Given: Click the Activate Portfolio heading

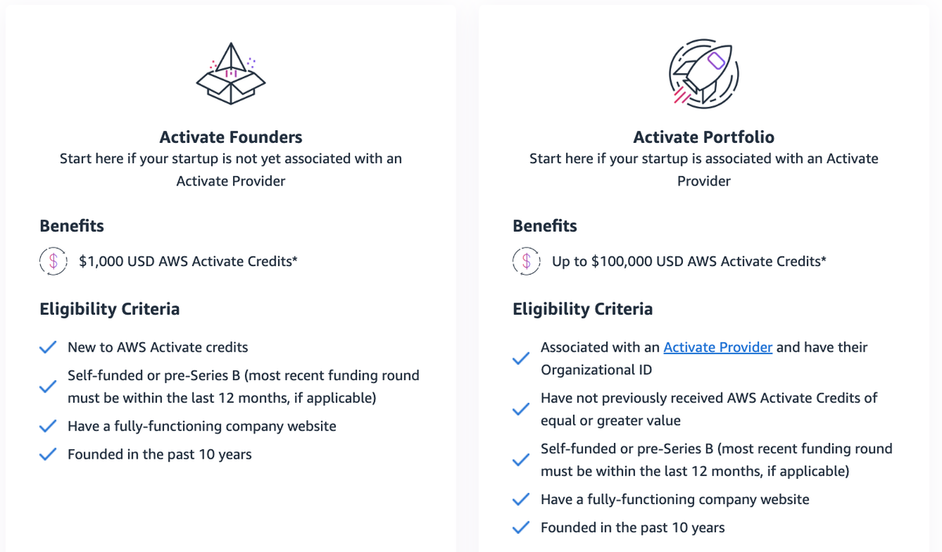Looking at the screenshot, I should (704, 137).
